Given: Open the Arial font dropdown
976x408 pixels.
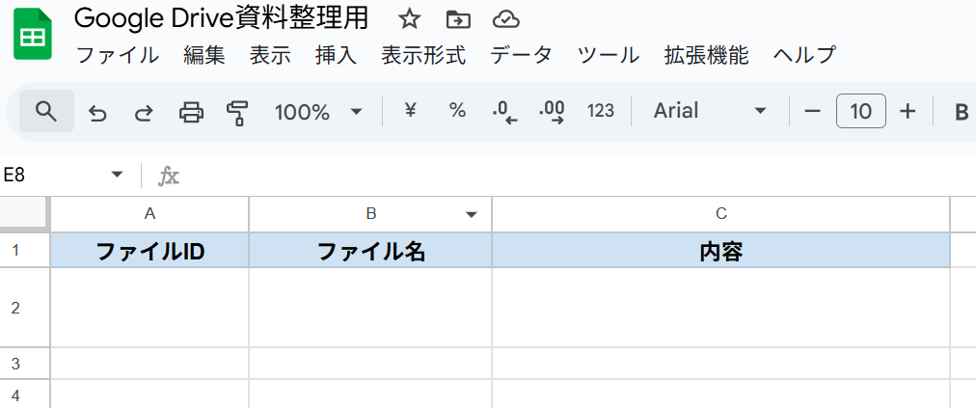Looking at the screenshot, I should (x=710, y=111).
